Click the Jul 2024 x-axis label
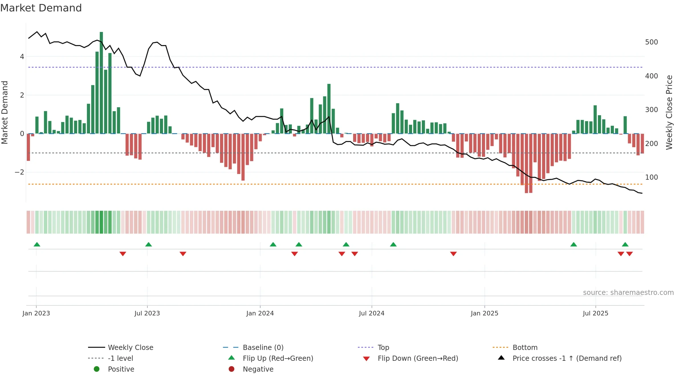 tap(372, 313)
